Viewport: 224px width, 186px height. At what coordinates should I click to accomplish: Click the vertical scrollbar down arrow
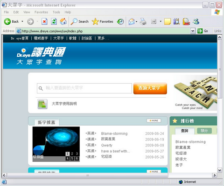coord(219,170)
